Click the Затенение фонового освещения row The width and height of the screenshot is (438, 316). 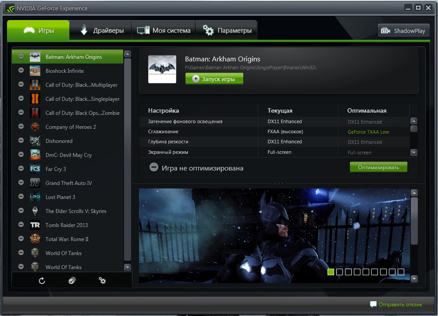[274, 121]
